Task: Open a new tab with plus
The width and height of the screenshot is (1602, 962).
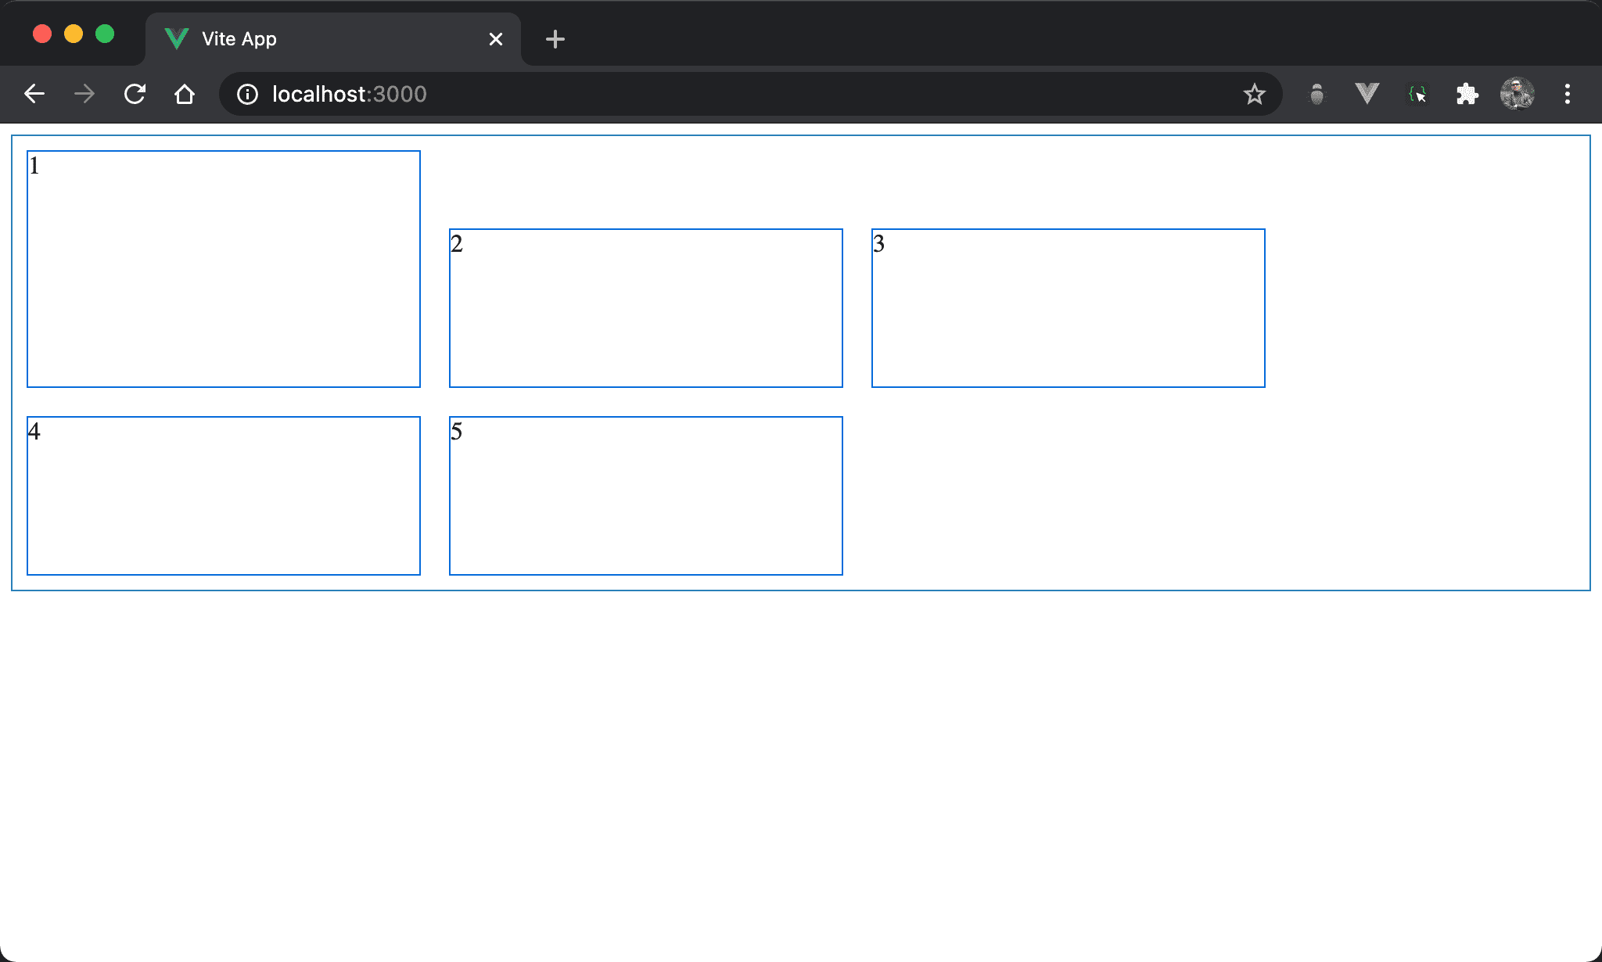Action: tap(555, 39)
